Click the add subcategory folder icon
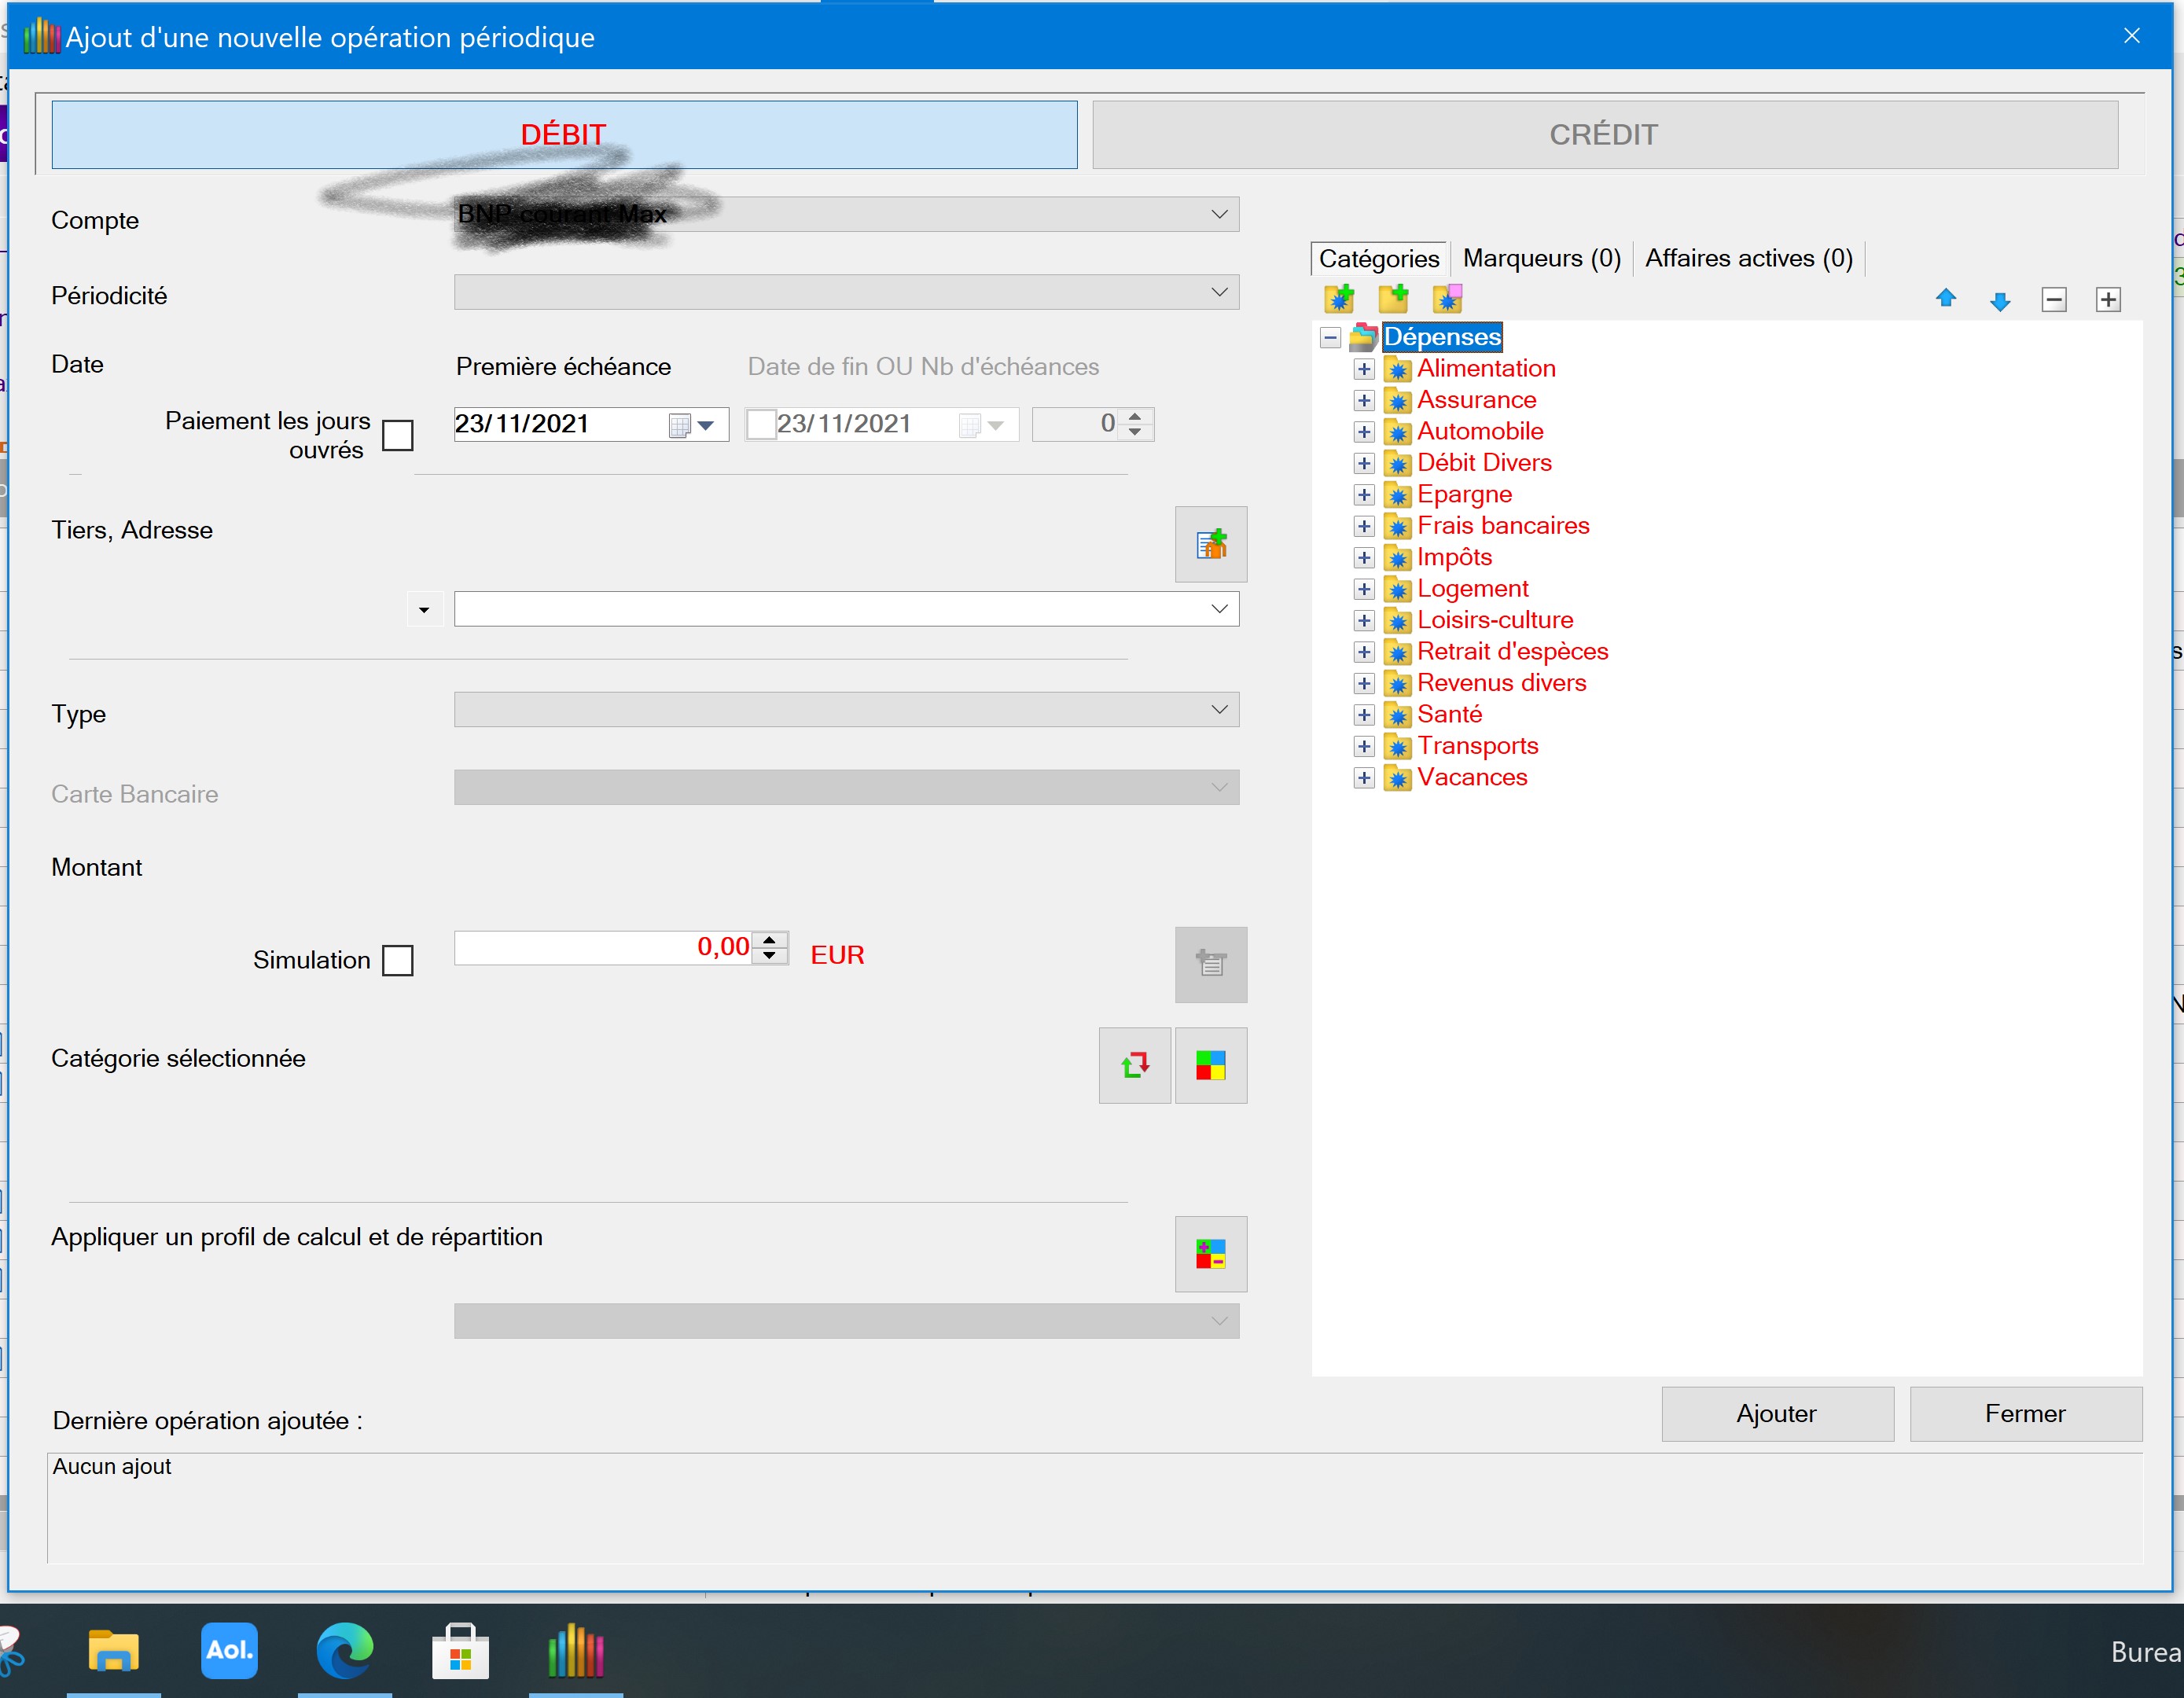This screenshot has height=1698, width=2184. point(1392,298)
